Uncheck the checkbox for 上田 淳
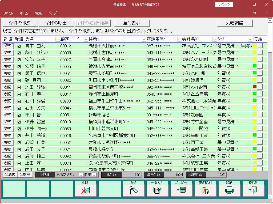The image size is (273, 204). pos(19,163)
